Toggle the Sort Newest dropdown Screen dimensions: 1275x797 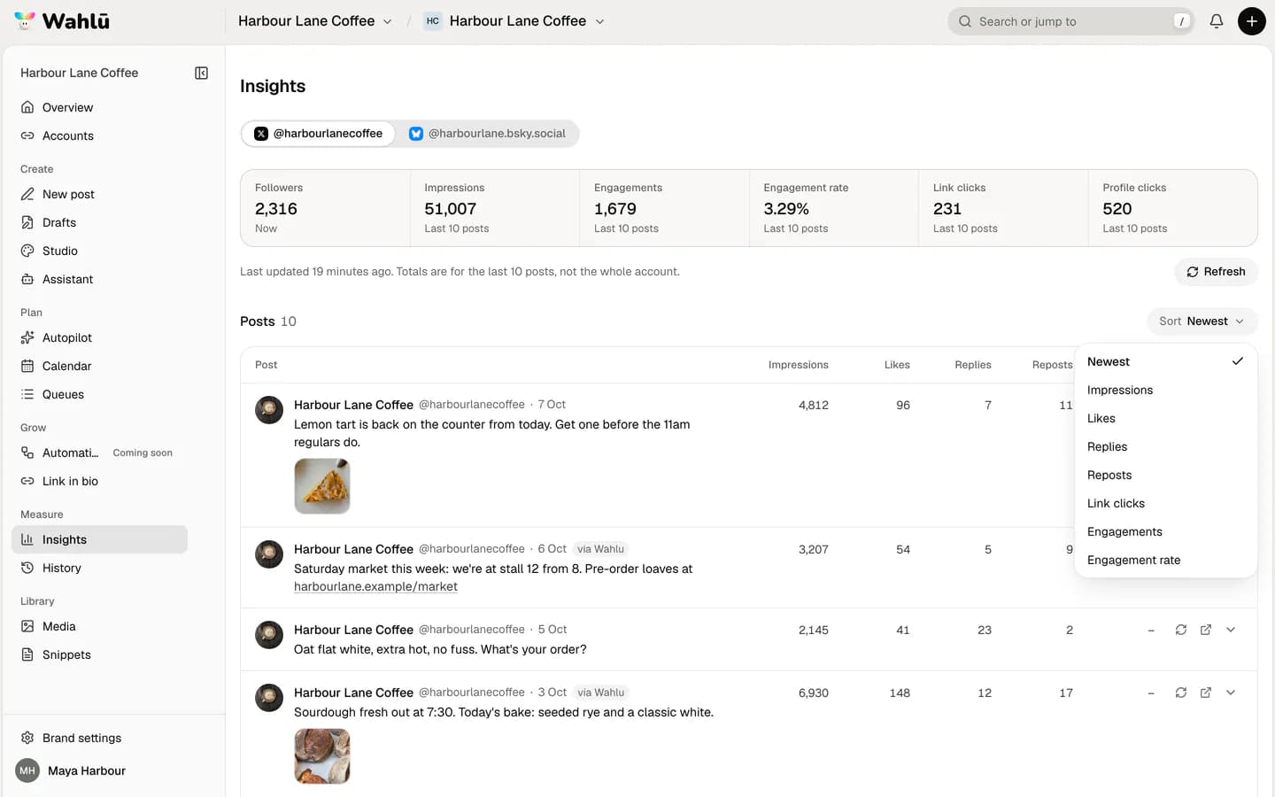1202,321
